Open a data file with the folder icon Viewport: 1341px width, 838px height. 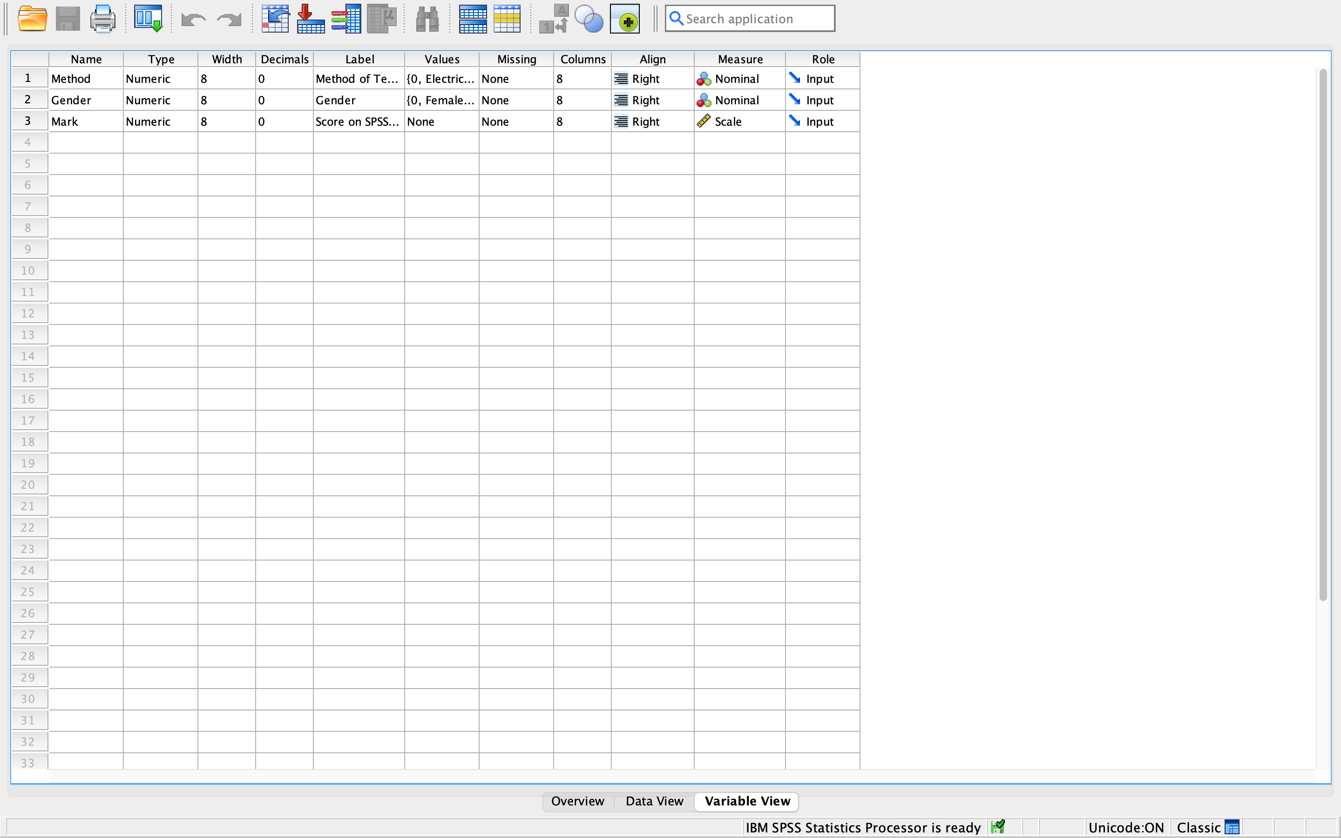point(32,18)
